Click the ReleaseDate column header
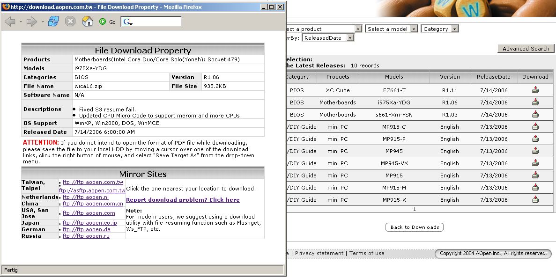Viewport: 556px width, 278px height. (493, 77)
